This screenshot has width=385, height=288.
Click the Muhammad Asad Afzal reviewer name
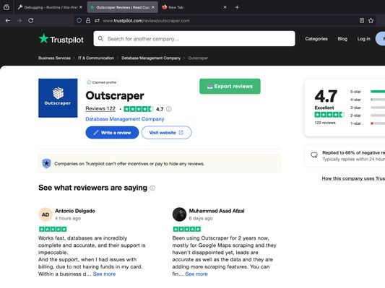pos(217,211)
